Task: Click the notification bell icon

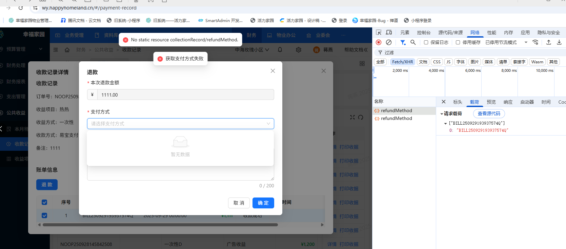Action: [280, 50]
